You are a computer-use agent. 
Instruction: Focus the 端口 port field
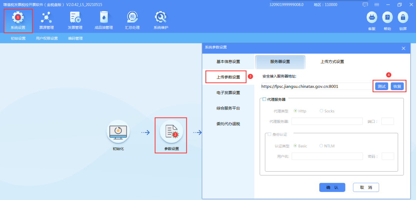tap(387, 121)
